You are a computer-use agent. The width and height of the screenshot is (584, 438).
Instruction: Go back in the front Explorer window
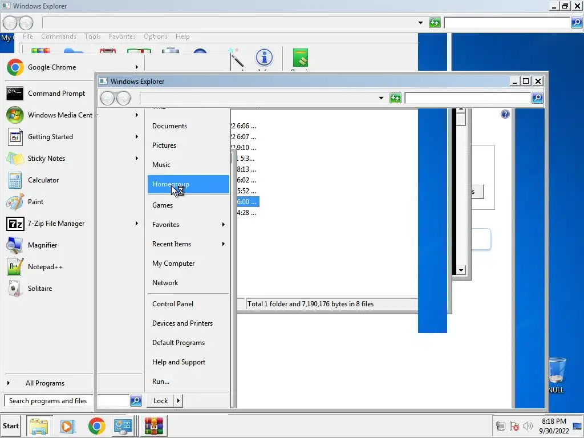pos(107,98)
